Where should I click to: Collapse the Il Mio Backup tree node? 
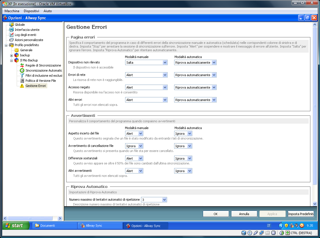click(11, 61)
